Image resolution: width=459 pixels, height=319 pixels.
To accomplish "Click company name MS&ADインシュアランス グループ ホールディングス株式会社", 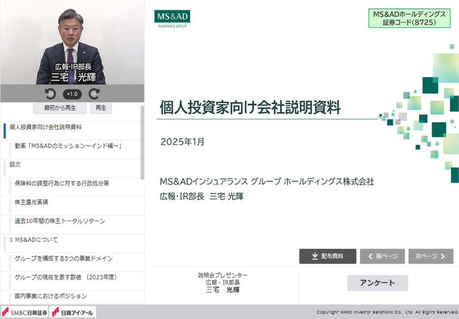I will pos(267,182).
